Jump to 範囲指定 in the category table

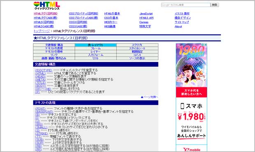point(137,52)
